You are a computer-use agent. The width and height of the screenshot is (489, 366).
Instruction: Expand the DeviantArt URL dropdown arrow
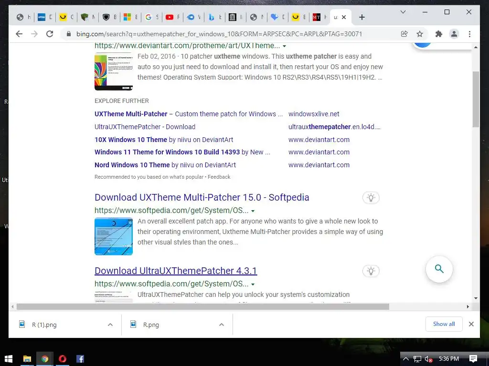pyautogui.click(x=284, y=46)
